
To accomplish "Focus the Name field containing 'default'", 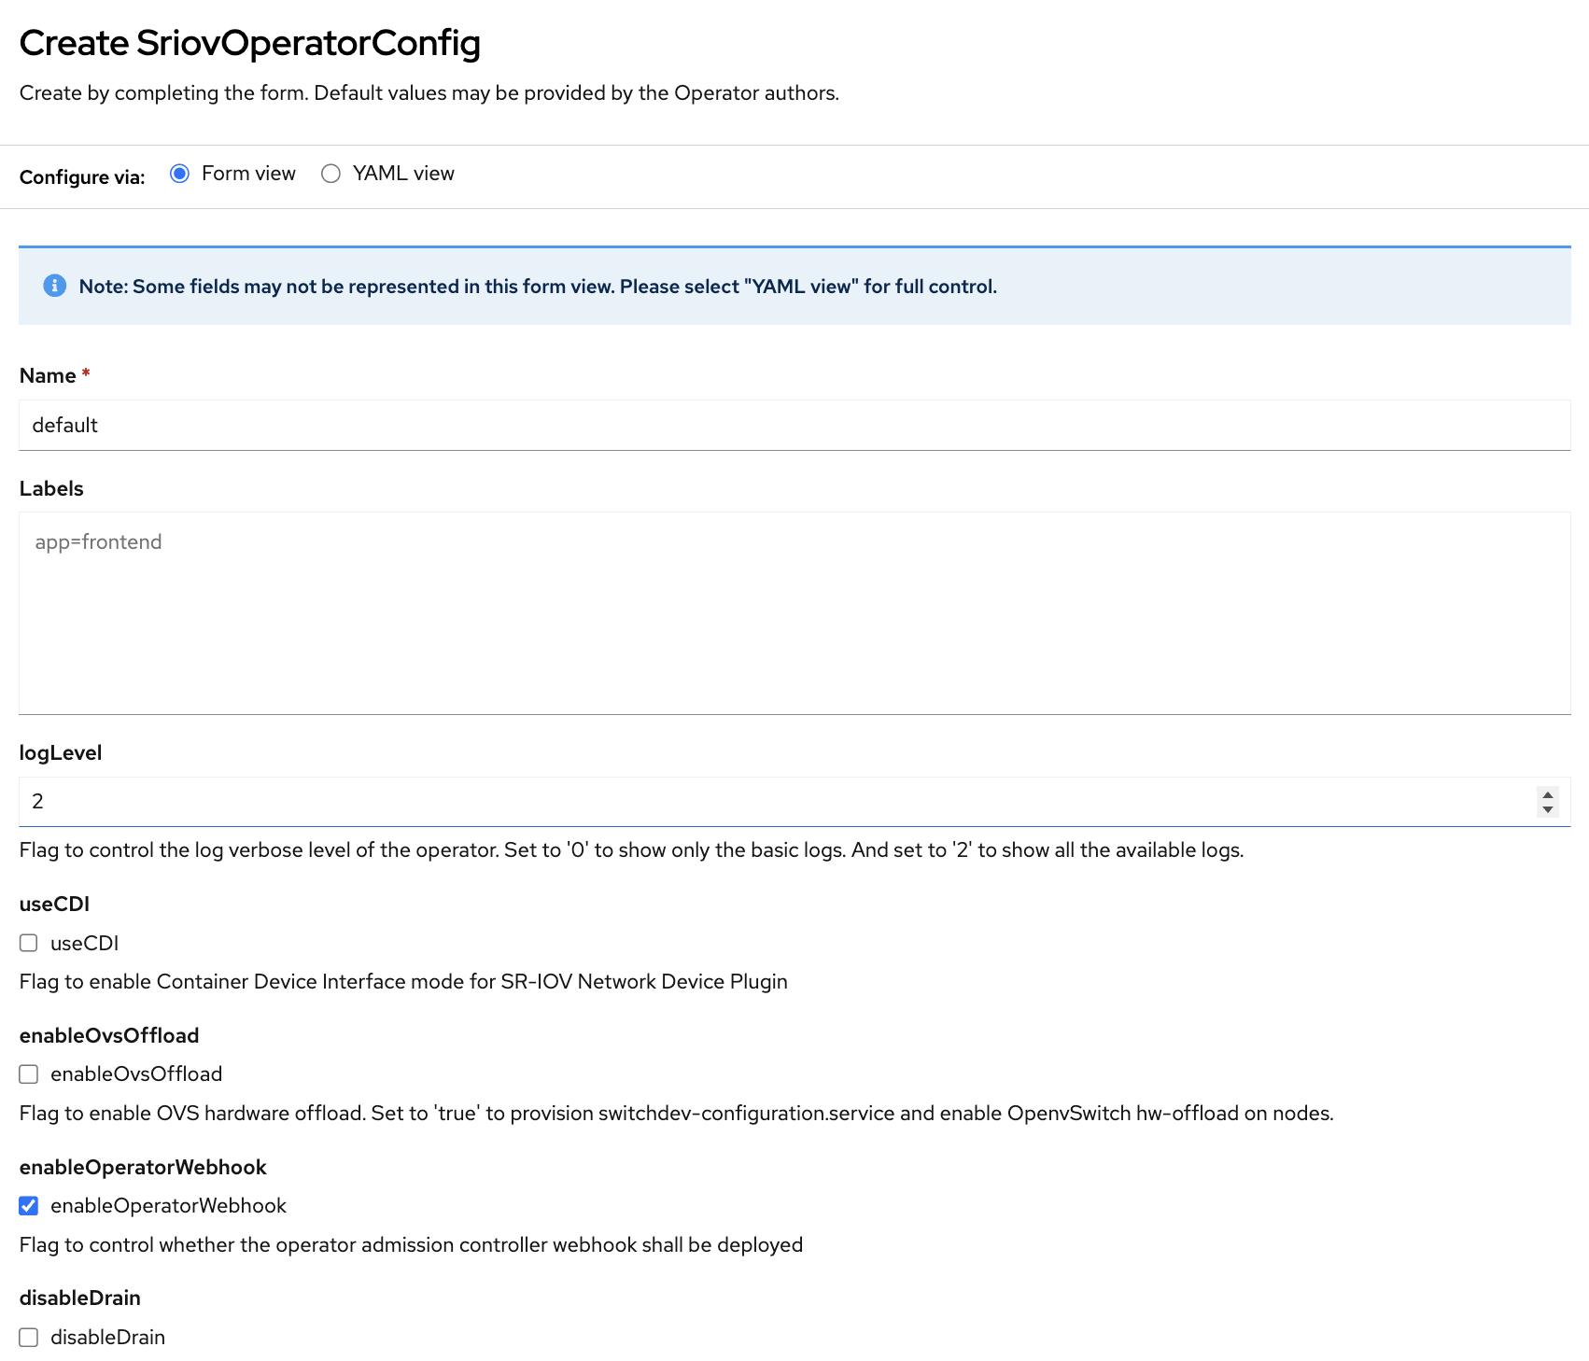I will (794, 426).
